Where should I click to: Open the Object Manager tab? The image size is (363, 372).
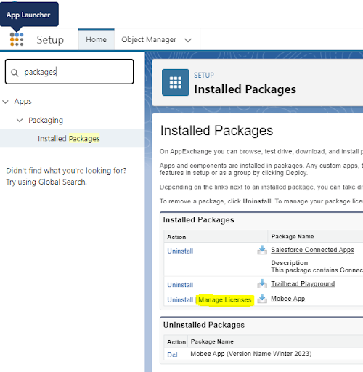tap(149, 39)
